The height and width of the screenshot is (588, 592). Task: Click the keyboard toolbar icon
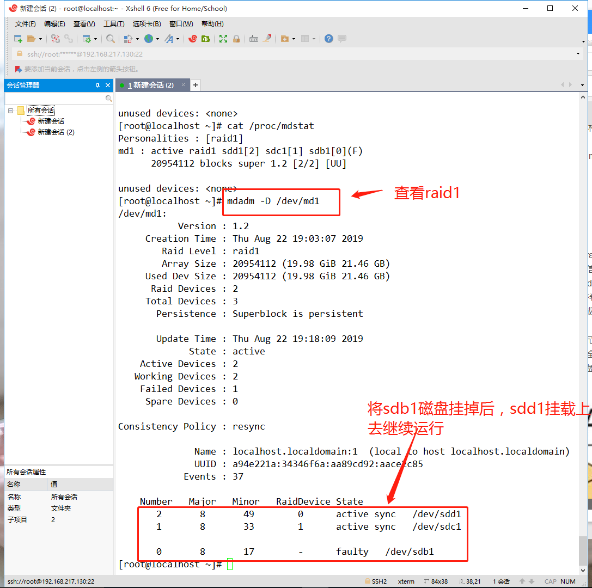pyautogui.click(x=254, y=39)
